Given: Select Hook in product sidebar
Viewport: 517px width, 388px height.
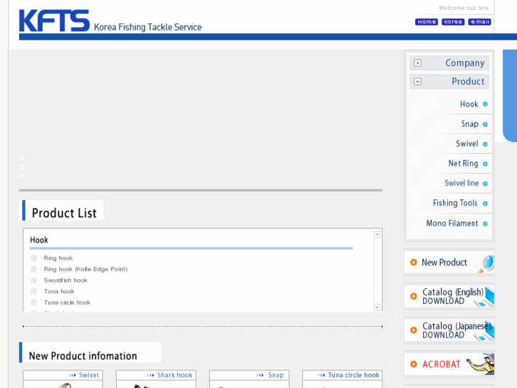Looking at the screenshot, I should 469,104.
